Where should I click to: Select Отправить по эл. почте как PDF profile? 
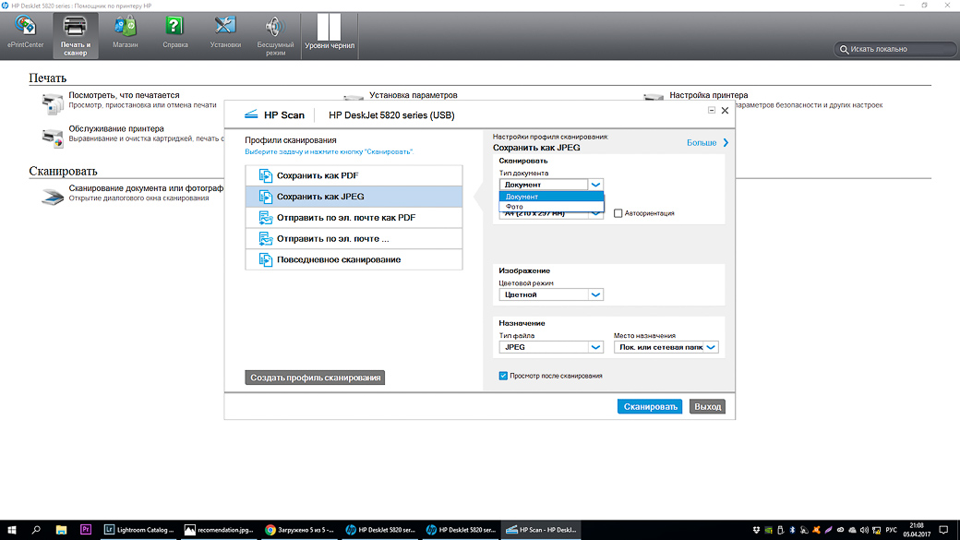point(354,217)
